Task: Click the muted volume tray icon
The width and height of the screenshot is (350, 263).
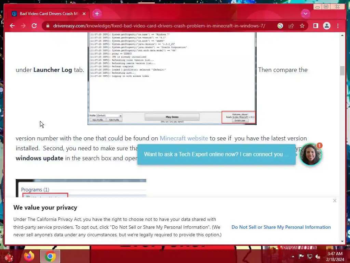Action: click(318, 256)
